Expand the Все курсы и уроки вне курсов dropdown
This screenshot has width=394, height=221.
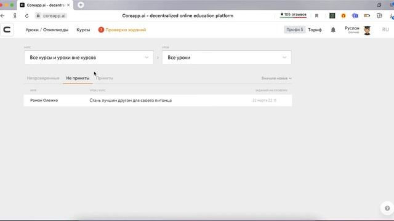(x=89, y=57)
